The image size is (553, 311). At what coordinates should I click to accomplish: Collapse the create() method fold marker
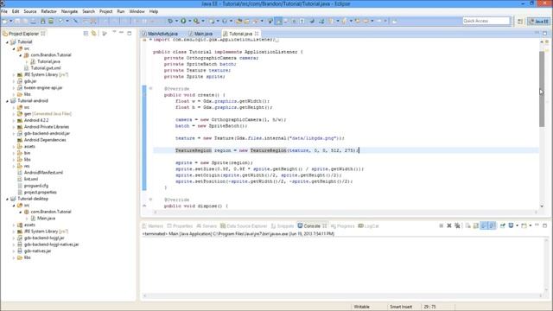click(x=150, y=88)
